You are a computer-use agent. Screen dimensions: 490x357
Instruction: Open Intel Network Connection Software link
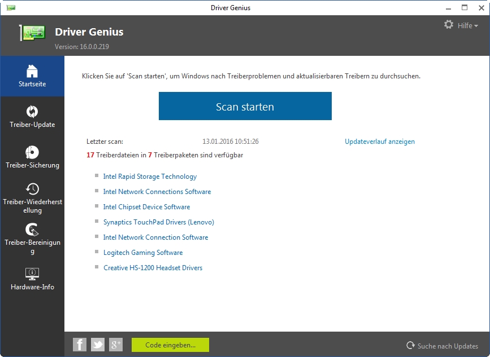(155, 237)
